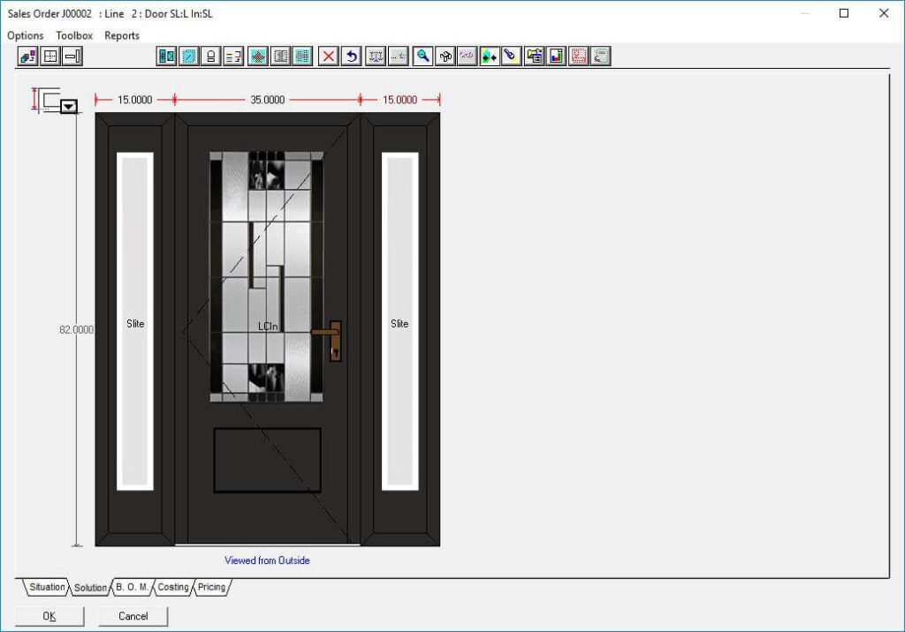Click the first toolbar icon with colored blocks
Viewport: 905px width, 632px height.
(27, 56)
